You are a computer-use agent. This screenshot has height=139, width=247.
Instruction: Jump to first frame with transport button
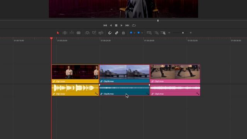pos(105,25)
